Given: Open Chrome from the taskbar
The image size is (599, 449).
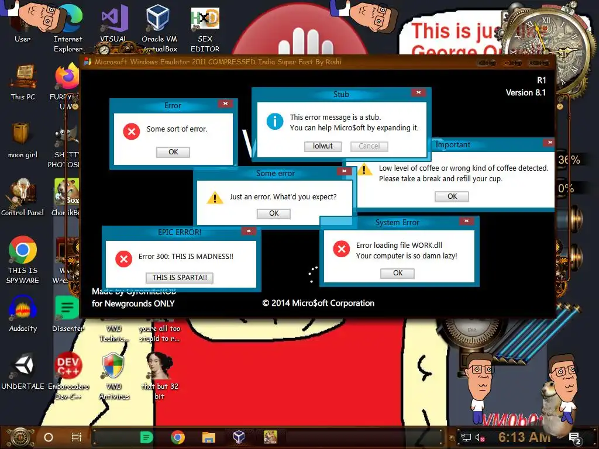Looking at the screenshot, I should 178,437.
